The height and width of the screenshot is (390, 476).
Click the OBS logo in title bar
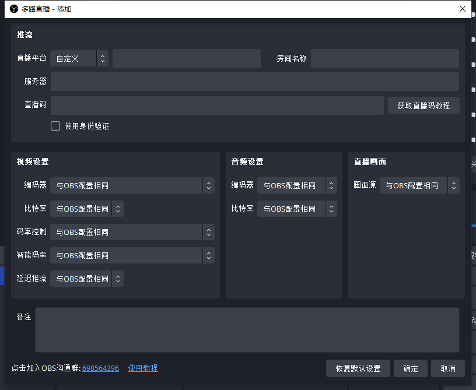point(14,9)
